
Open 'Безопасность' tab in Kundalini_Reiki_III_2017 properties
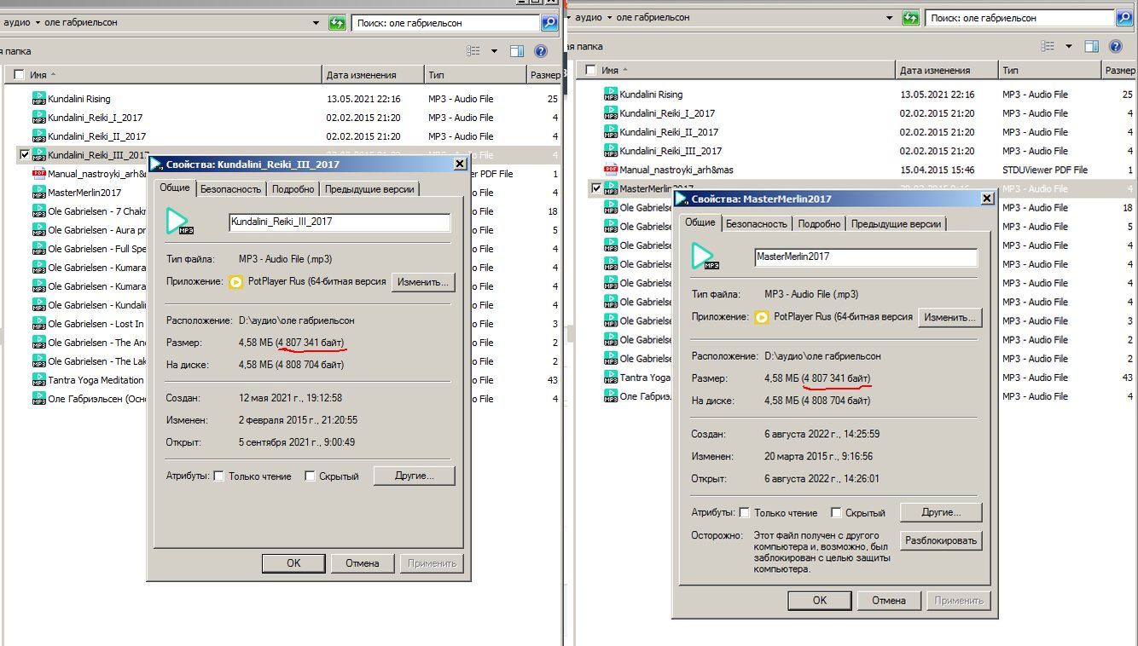pyautogui.click(x=232, y=189)
